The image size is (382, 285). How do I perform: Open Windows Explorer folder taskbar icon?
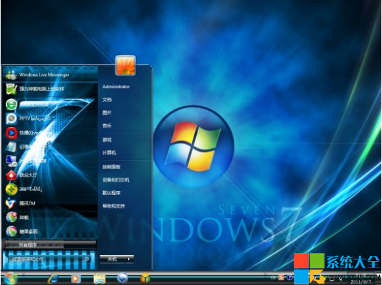tap(100, 279)
